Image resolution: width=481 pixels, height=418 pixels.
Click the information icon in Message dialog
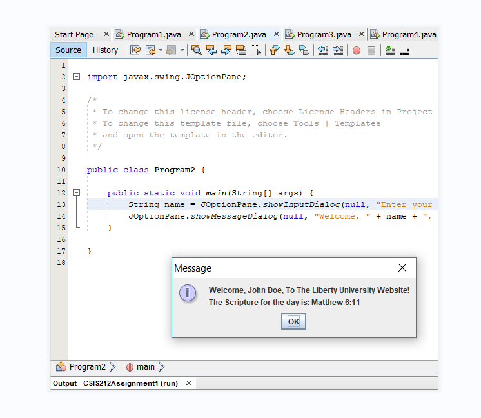click(x=188, y=293)
